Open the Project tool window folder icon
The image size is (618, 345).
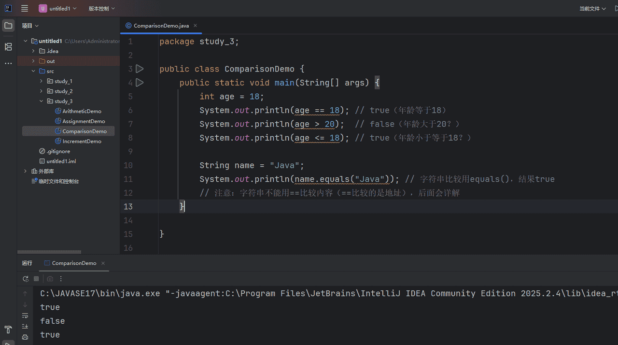click(8, 26)
